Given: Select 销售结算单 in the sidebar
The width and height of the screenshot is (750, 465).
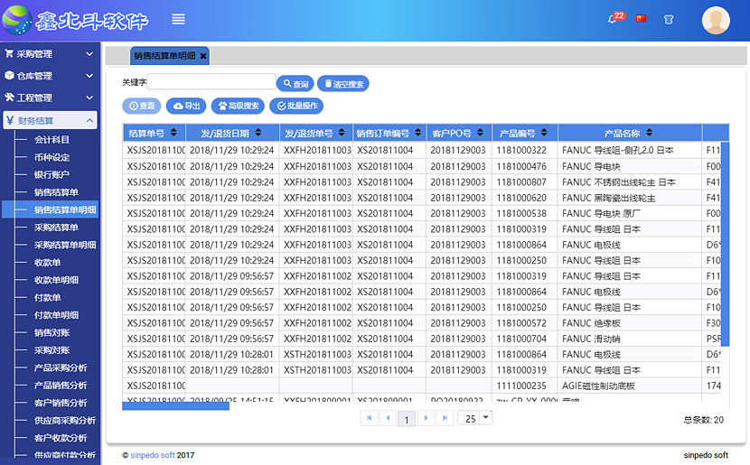Looking at the screenshot, I should (x=56, y=192).
